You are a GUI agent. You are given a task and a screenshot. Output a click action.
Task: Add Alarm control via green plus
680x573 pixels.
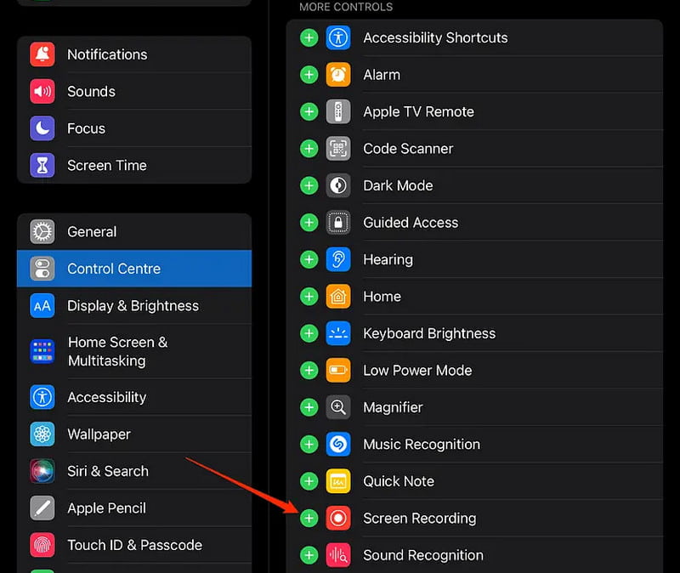[309, 75]
